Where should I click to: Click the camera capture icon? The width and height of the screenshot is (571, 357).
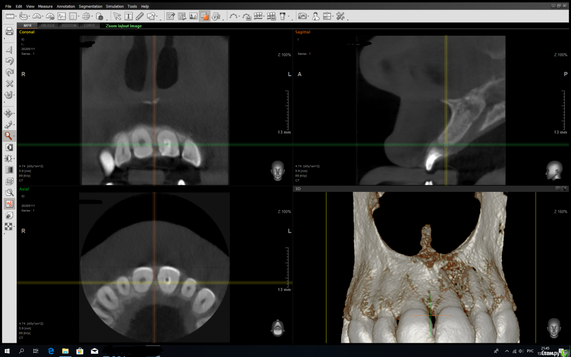tap(302, 16)
